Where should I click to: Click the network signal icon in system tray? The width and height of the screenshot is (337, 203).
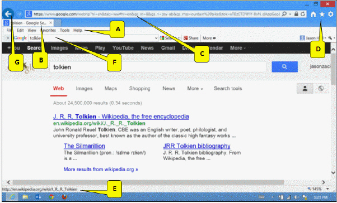point(289,197)
